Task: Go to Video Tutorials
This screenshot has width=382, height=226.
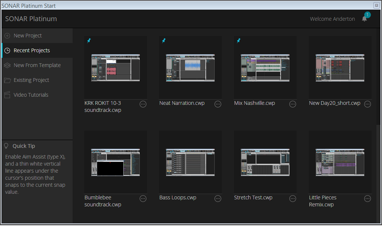Action: click(37, 95)
